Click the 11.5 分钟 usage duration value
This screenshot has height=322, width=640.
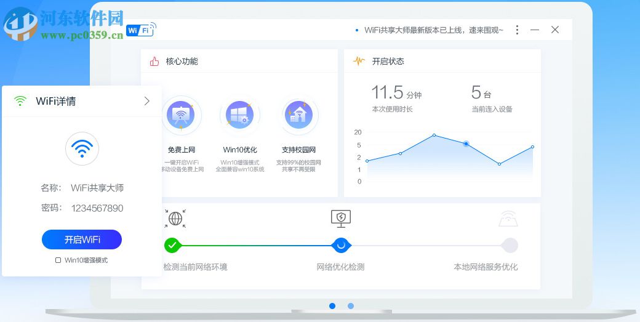(x=396, y=92)
